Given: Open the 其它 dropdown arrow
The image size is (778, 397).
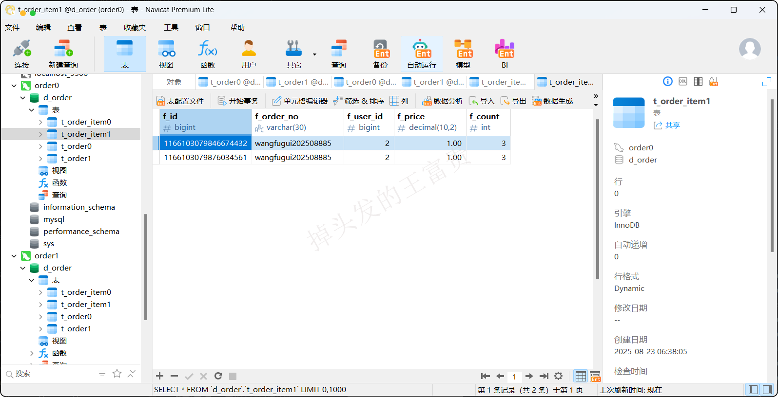Looking at the screenshot, I should coord(314,54).
